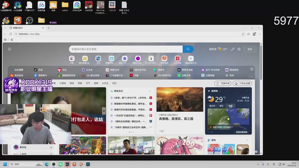
Task: Open the UU加速器 desktop shortcut
Action: click(x=18, y=6)
